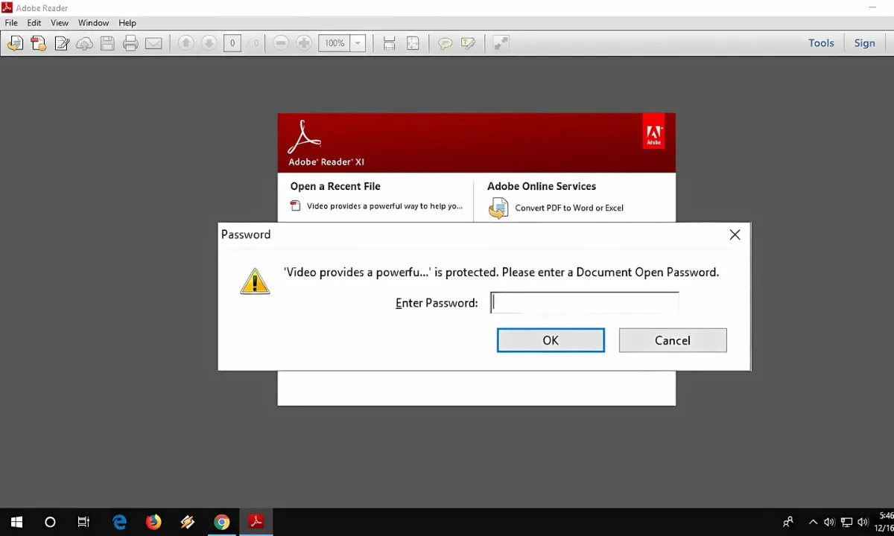894x536 pixels.
Task: Click OK in the Password dialog
Action: 551,340
